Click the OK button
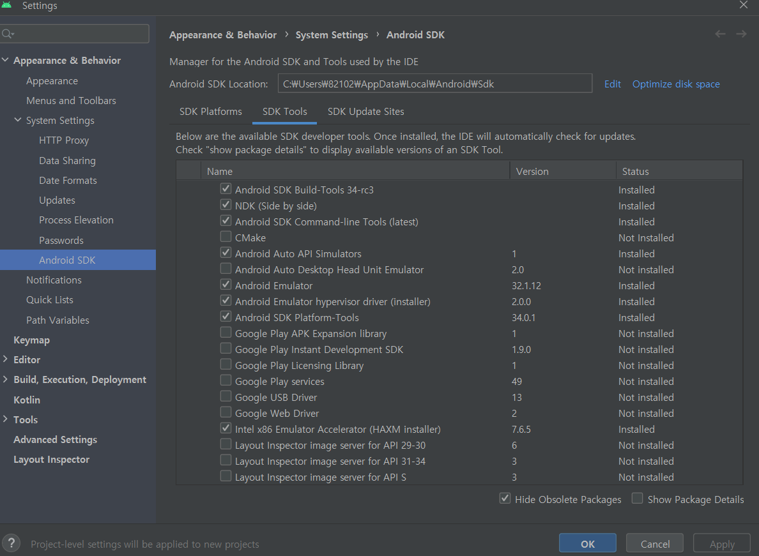Image resolution: width=759 pixels, height=556 pixels. click(x=588, y=543)
